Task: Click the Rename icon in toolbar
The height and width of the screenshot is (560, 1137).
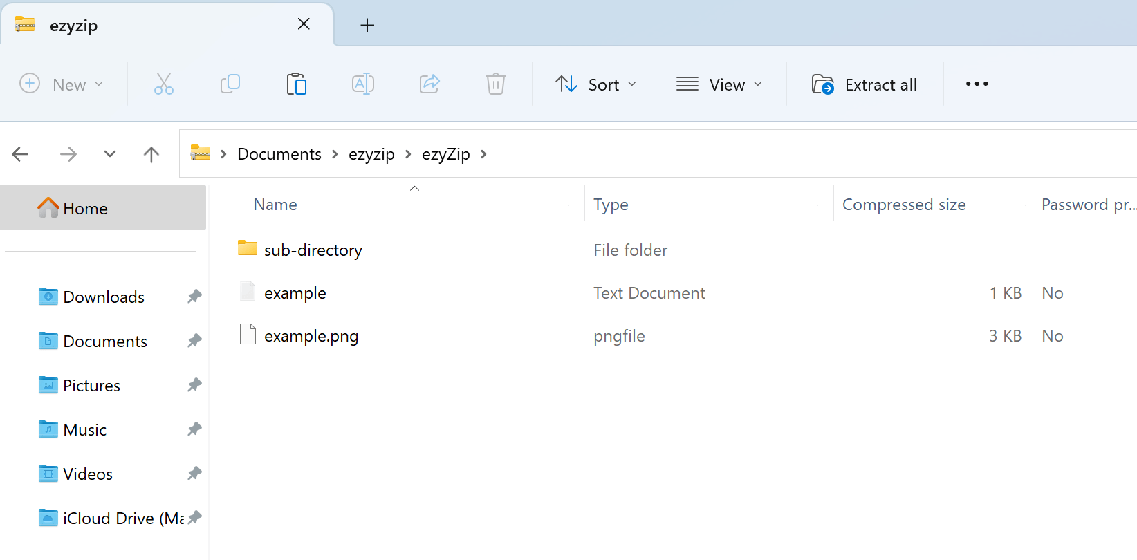Action: coord(363,84)
